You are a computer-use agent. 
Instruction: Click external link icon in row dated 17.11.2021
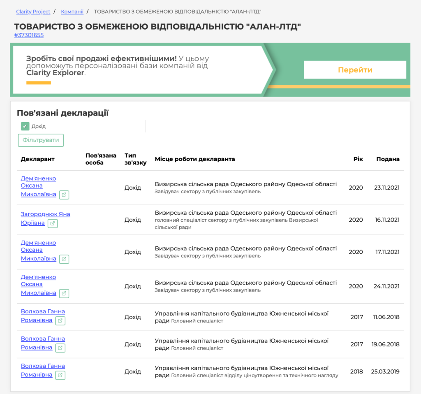64,259
